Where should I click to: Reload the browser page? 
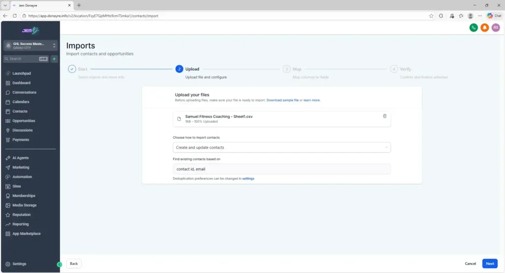coord(14,16)
